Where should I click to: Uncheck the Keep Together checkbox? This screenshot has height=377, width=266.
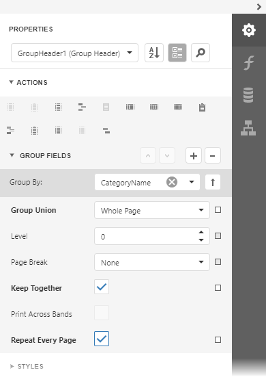click(102, 287)
